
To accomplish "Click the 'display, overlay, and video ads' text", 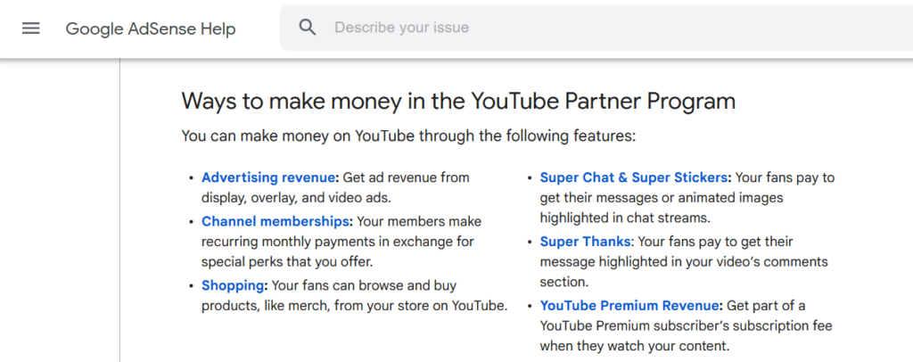I will 296,198.
